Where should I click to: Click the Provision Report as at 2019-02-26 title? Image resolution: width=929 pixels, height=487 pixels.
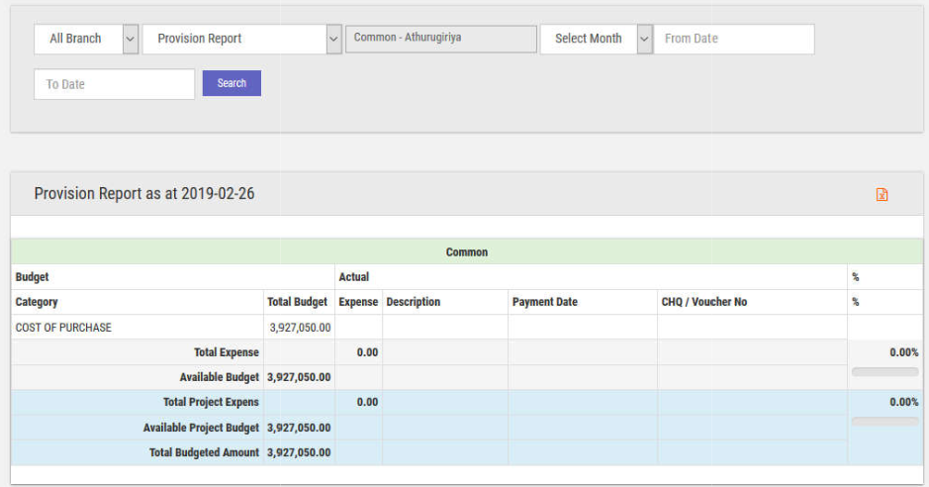pos(144,194)
